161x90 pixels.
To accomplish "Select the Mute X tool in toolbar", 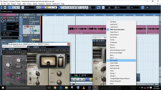I will coord(74,7).
